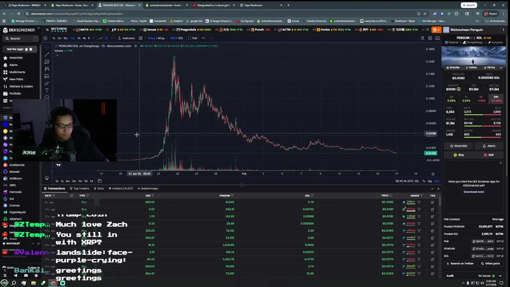Open USD column filter

click(153, 196)
